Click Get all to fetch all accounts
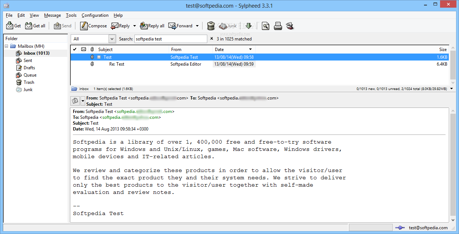This screenshot has width=459, height=234. tap(35, 26)
